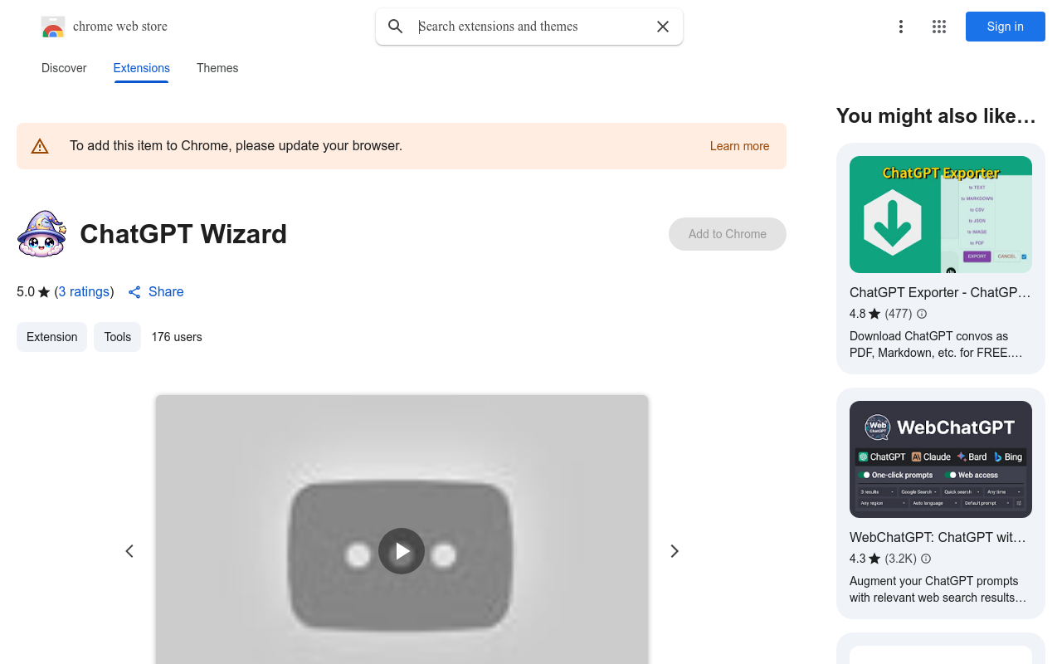Click info icon beside WebChatGPT rating
1062x664 pixels.
(926, 559)
